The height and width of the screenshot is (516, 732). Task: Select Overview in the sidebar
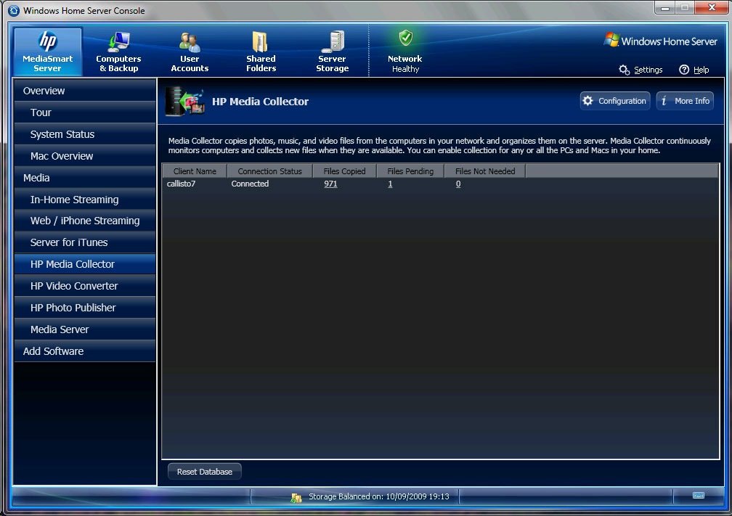pos(85,91)
